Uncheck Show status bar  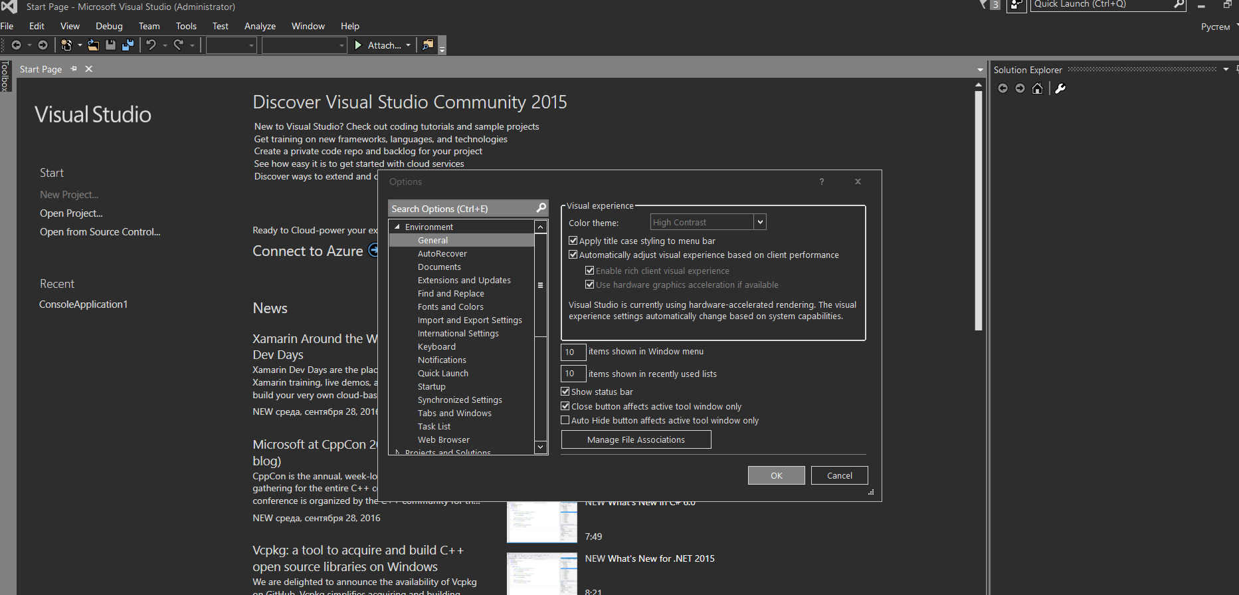[565, 392]
